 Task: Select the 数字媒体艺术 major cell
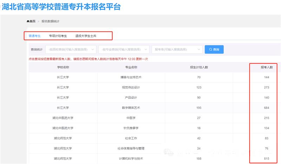131,108
